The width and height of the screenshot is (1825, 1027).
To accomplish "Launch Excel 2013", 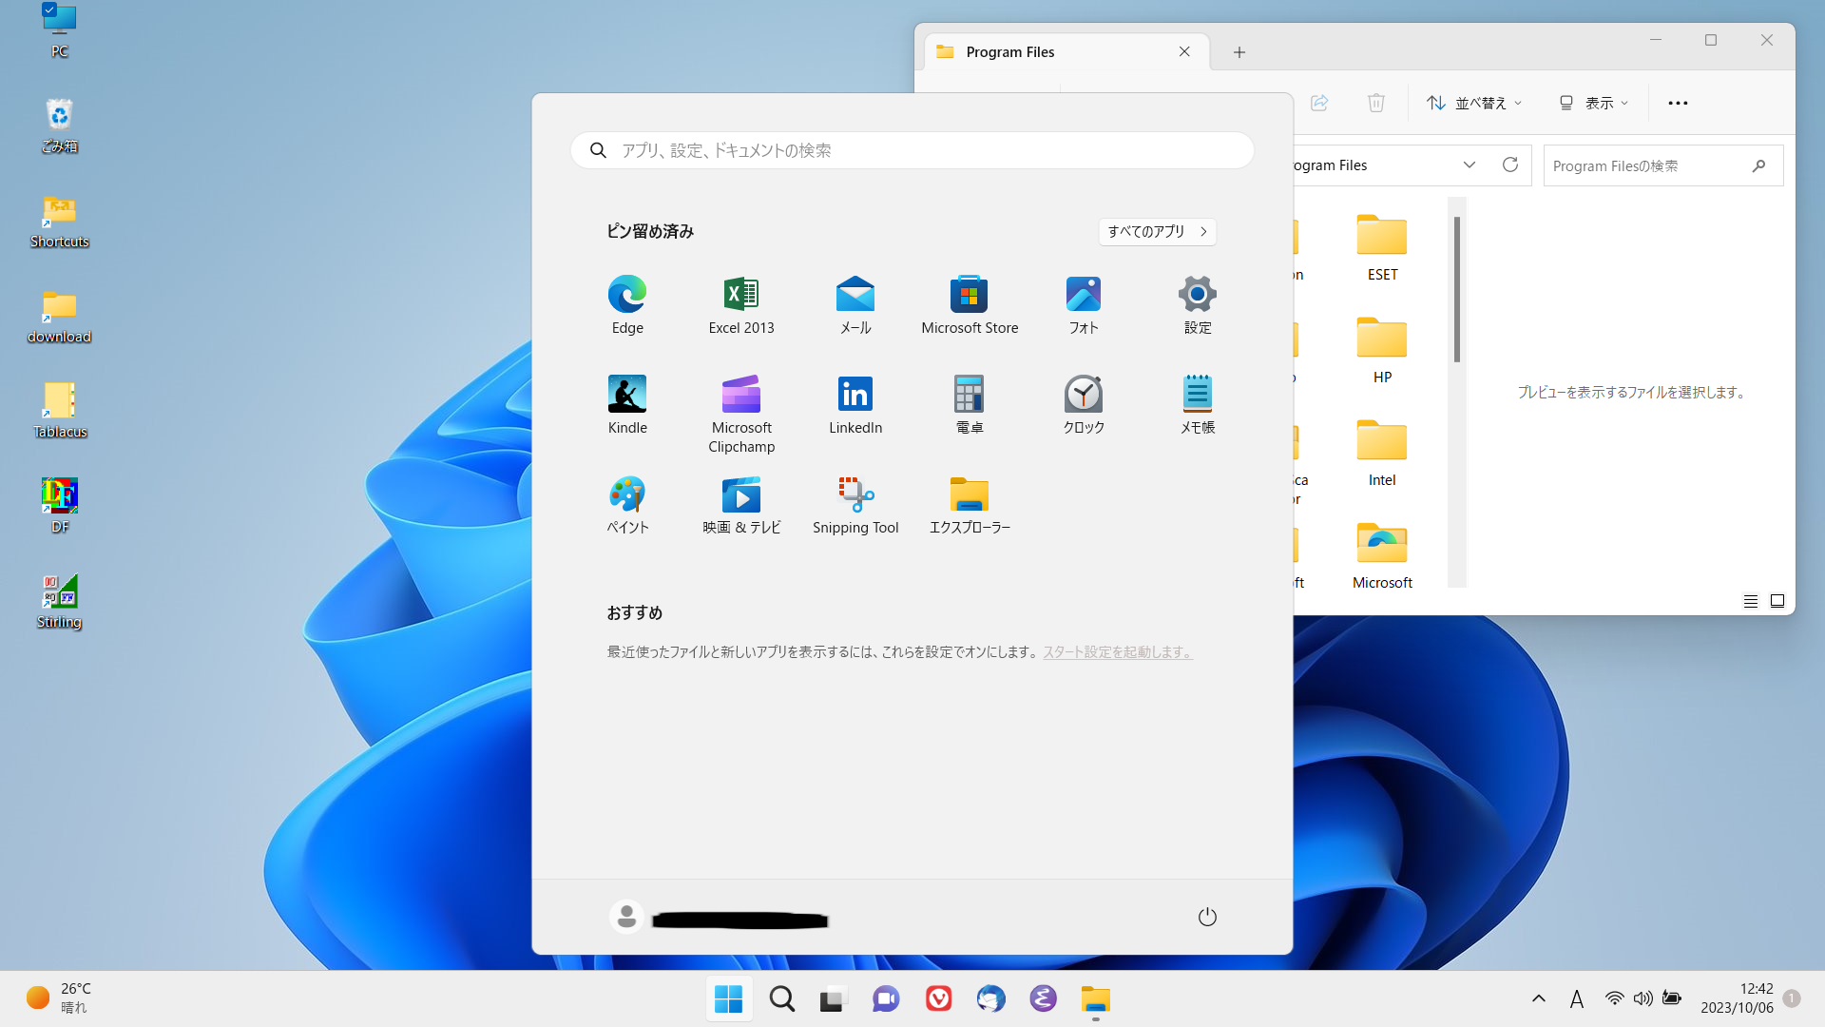I will click(x=740, y=304).
